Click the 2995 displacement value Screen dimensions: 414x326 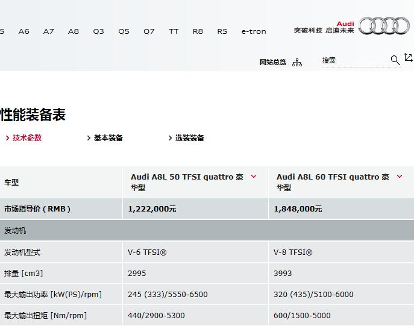[x=137, y=273]
